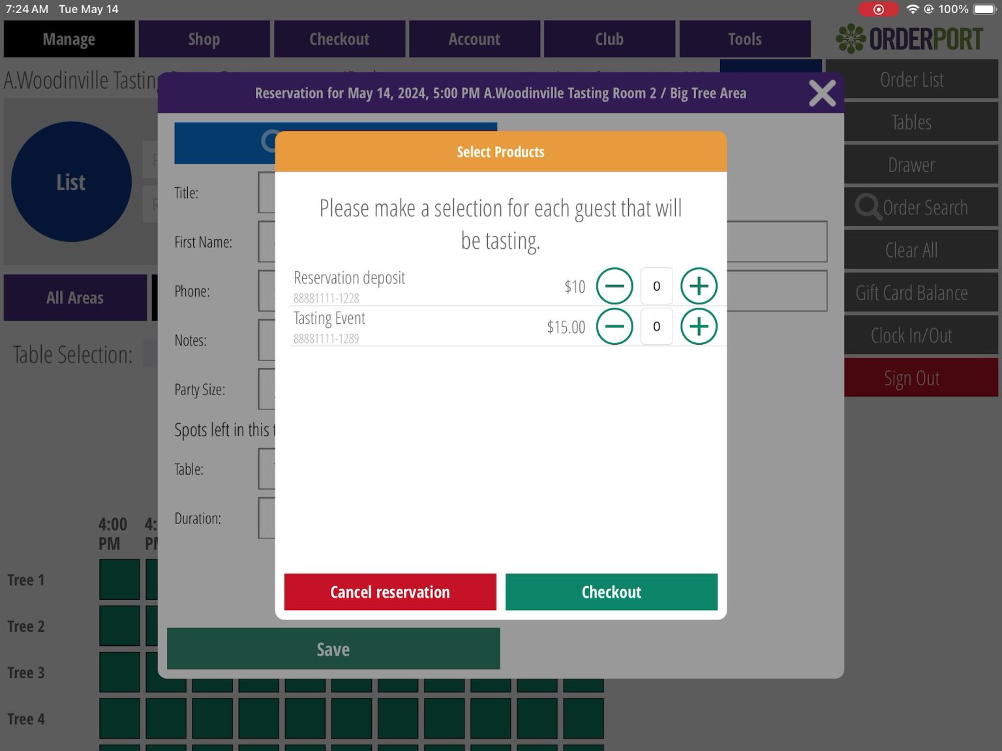Open Clock In/Out
The width and height of the screenshot is (1002, 751).
(911, 335)
